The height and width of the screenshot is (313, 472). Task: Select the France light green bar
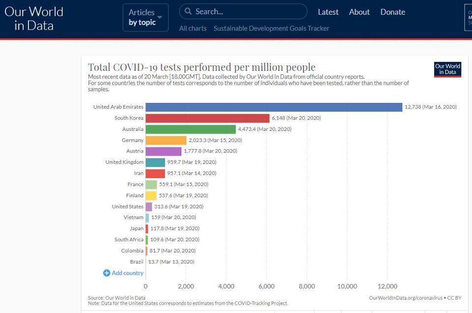pyautogui.click(x=151, y=185)
